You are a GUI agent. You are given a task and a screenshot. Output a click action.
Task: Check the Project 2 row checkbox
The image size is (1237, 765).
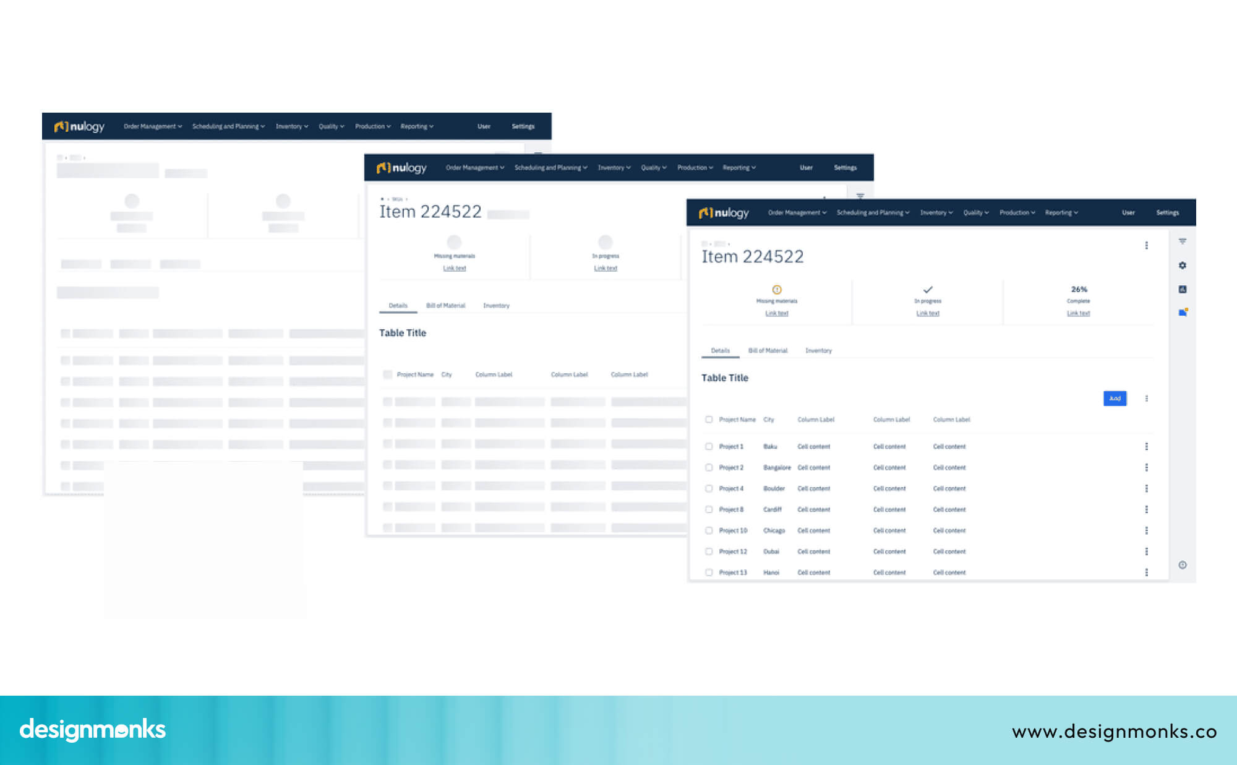coord(709,467)
